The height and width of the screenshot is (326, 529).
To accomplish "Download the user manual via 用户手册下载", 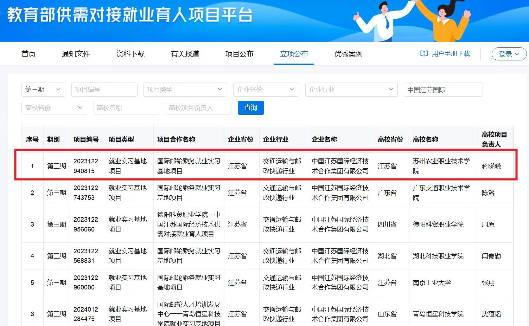I will [x=451, y=54].
